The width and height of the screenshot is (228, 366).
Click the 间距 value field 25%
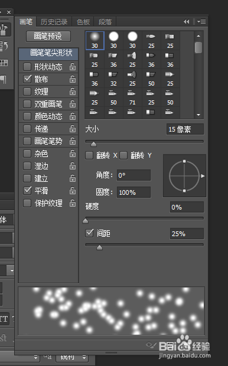(x=187, y=234)
